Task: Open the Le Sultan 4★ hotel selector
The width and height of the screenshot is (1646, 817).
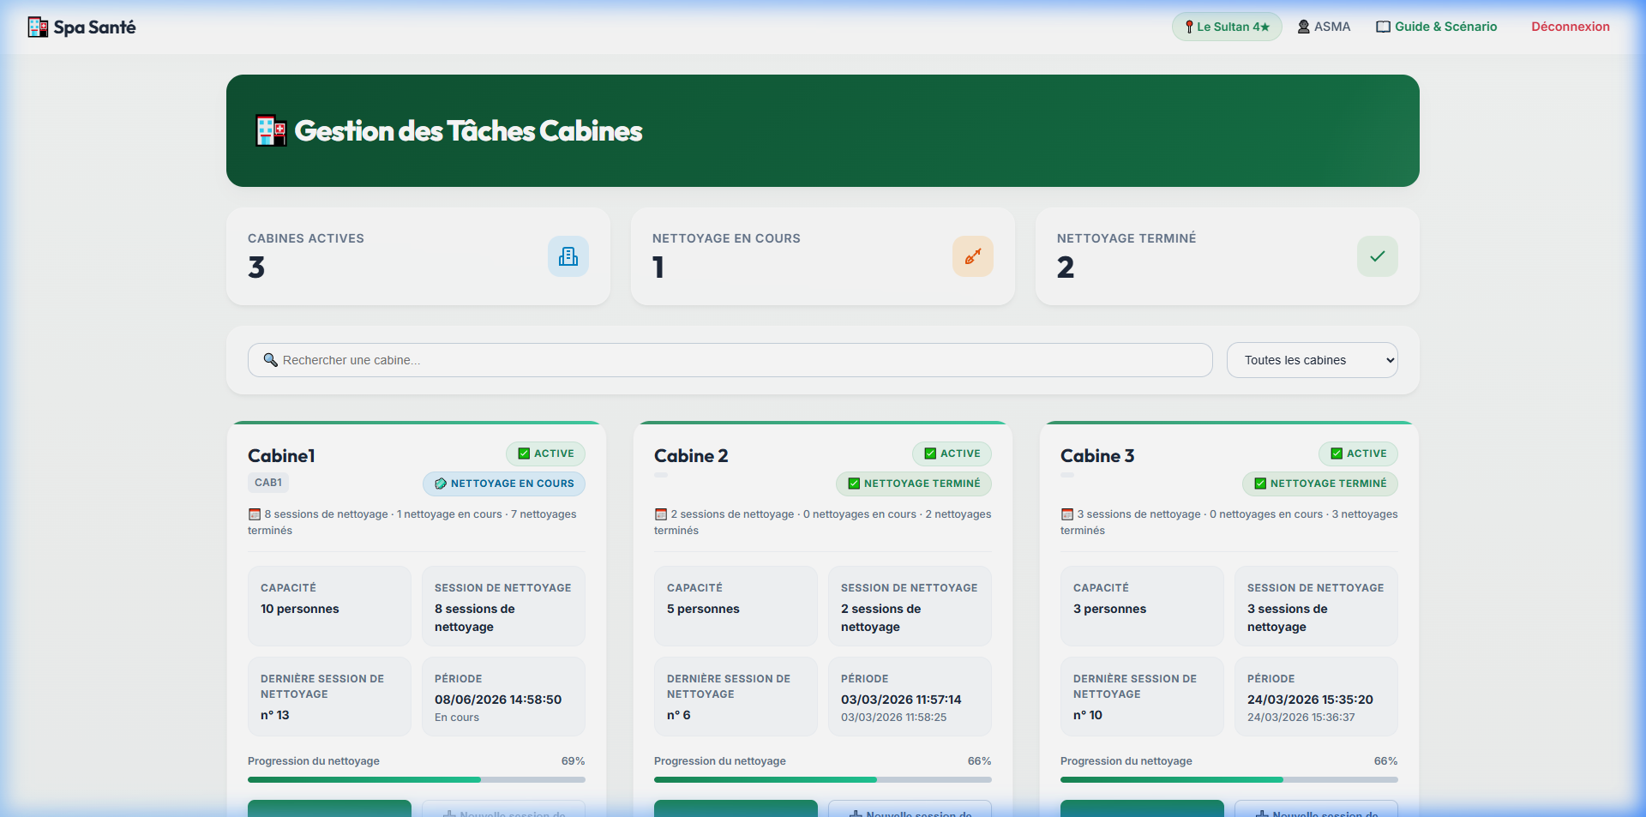Action: tap(1227, 27)
